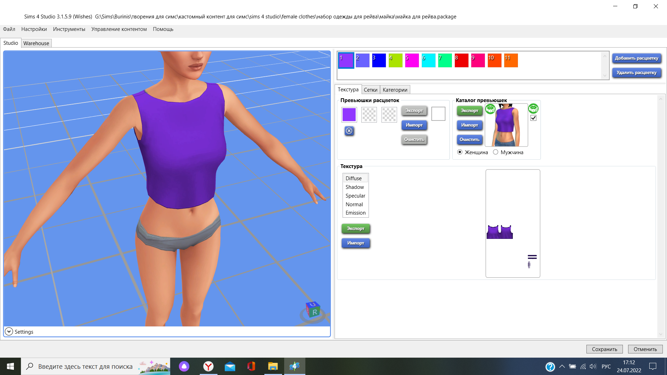This screenshot has height=375, width=667.
Task: Click the 3D orientation cube in viewport
Action: (x=313, y=309)
